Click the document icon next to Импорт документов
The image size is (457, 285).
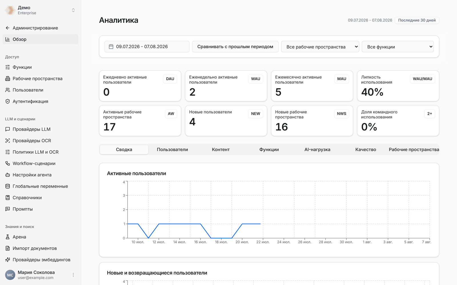[8, 249]
